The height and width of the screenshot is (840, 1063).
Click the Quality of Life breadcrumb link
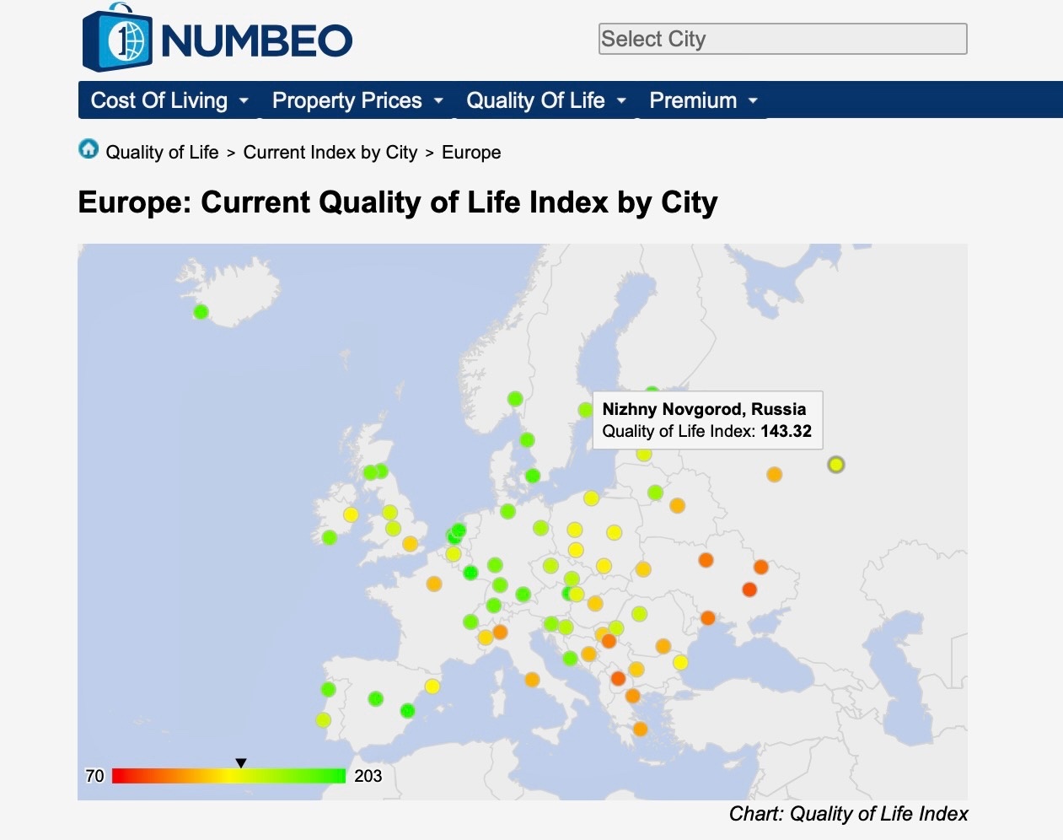[x=162, y=153]
